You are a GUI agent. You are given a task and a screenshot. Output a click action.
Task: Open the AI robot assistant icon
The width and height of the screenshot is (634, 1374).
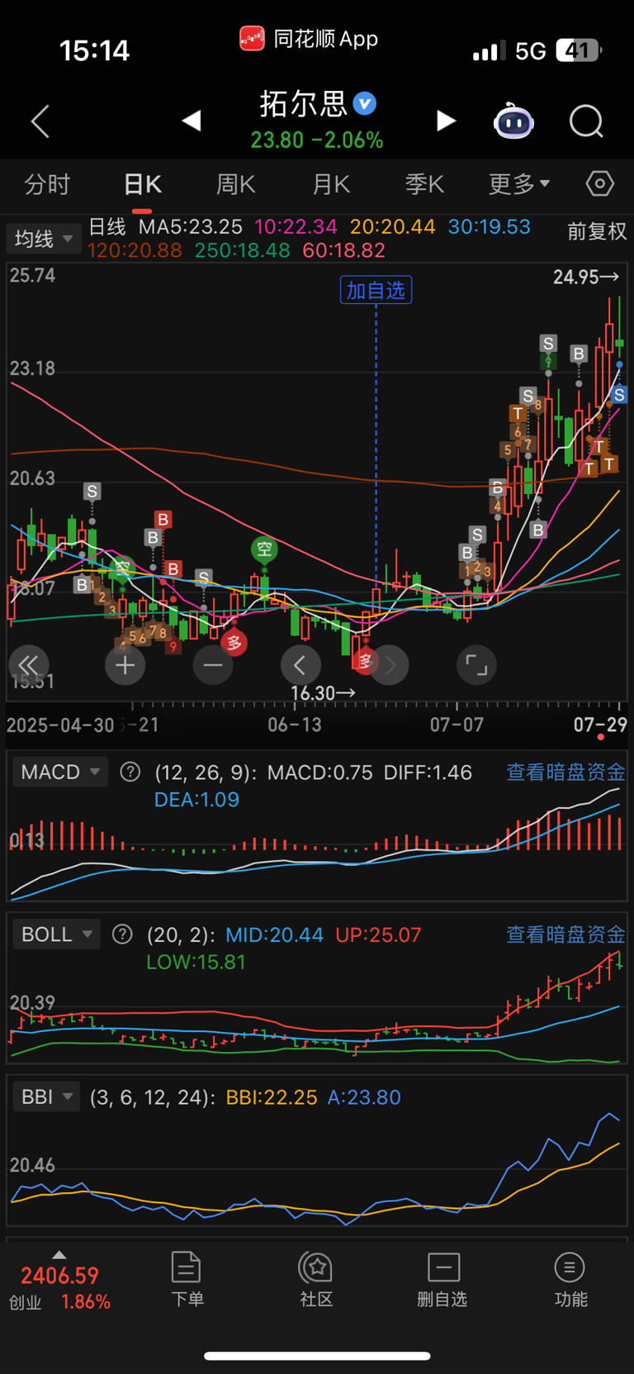click(513, 121)
